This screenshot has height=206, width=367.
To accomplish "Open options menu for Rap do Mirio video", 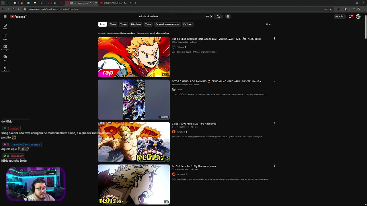I will [274, 39].
